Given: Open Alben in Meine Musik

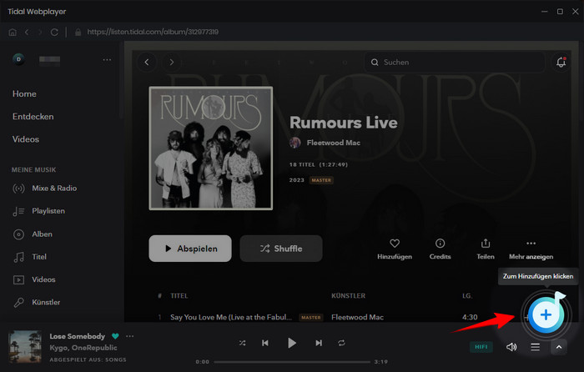Looking at the screenshot, I should 33,234.
